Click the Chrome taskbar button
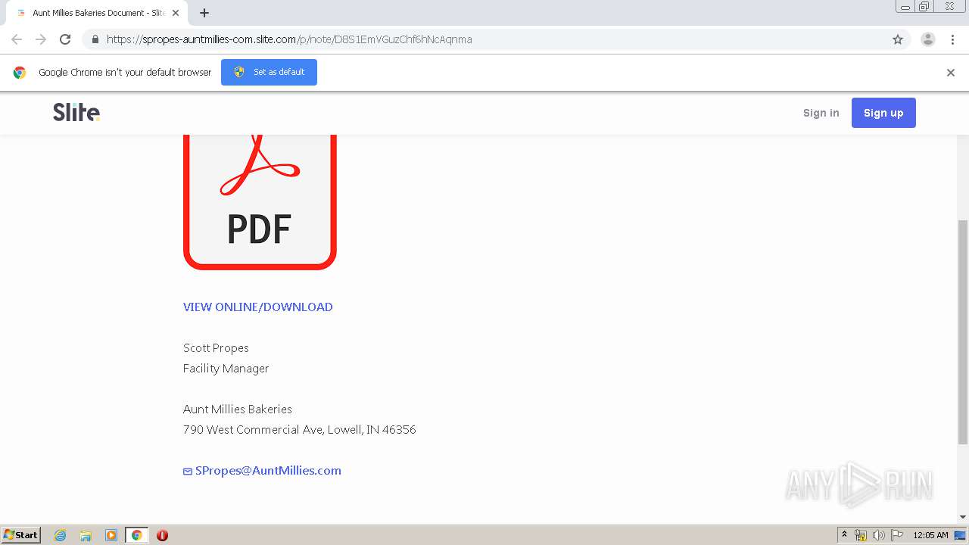Image resolution: width=969 pixels, height=545 pixels. pyautogui.click(x=137, y=535)
